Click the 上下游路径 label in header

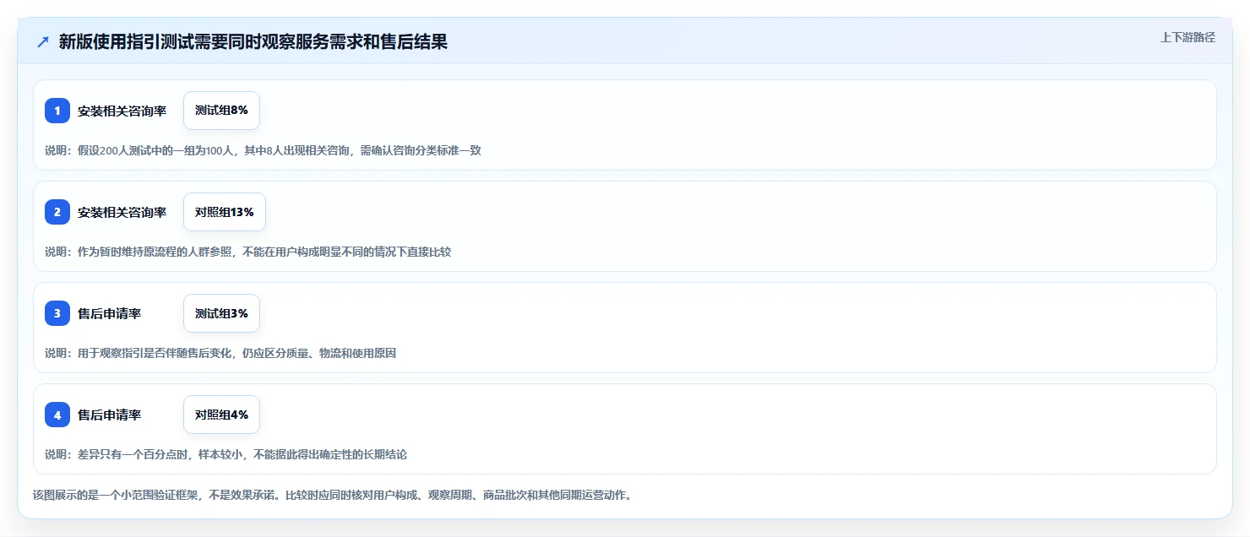click(1187, 37)
